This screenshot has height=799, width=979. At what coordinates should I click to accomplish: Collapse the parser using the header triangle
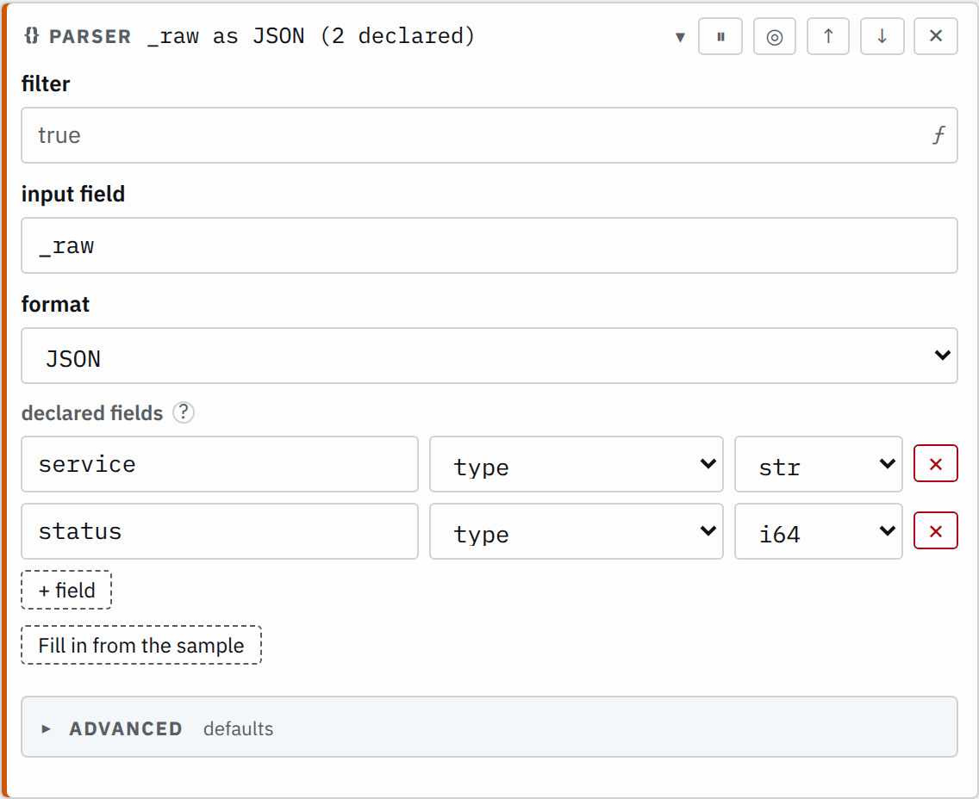(x=680, y=37)
